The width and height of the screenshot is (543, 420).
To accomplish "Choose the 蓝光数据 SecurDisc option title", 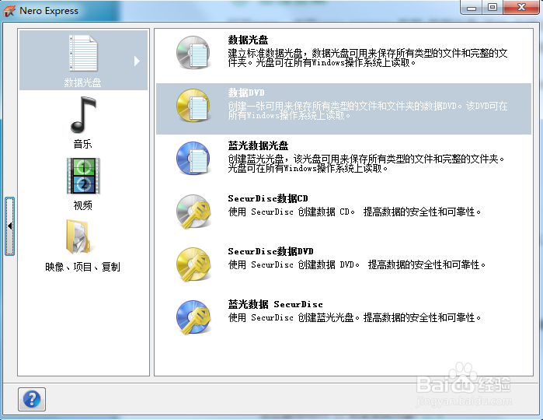I will [275, 305].
